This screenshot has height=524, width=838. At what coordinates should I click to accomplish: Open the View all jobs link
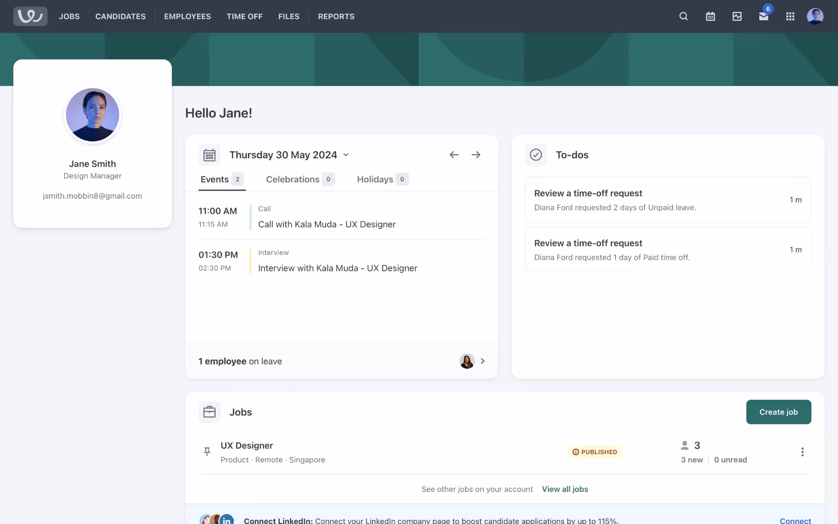pyautogui.click(x=565, y=489)
